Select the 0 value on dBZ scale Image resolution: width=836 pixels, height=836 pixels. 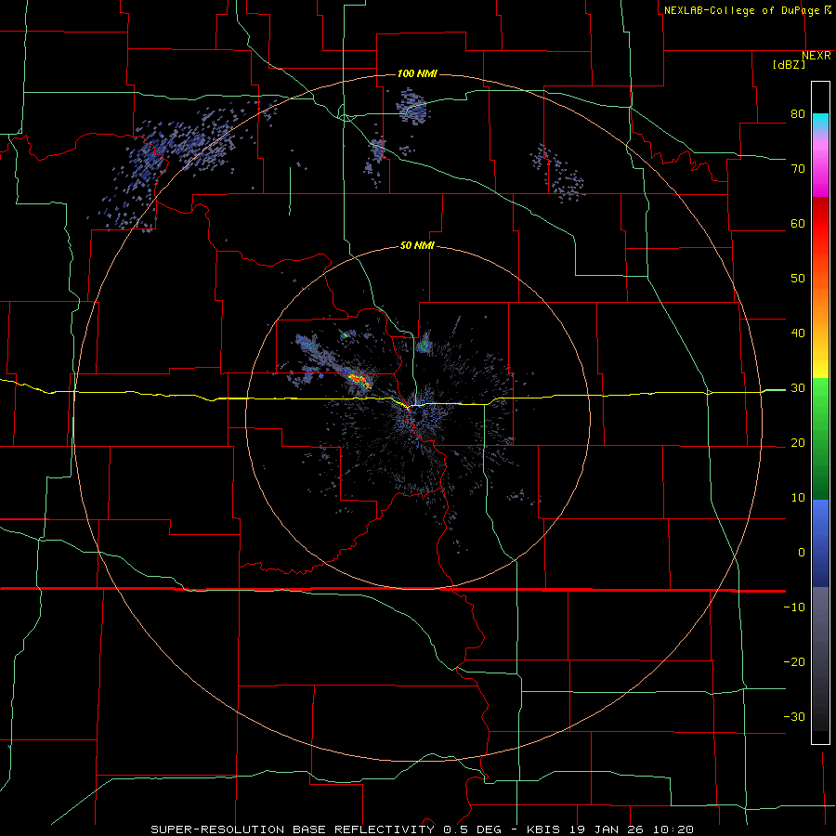coord(802,553)
